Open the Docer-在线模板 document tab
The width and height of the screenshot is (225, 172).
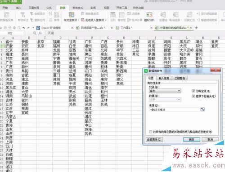coord(51,28)
